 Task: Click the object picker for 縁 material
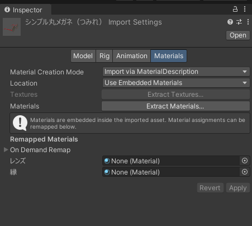coord(245,172)
